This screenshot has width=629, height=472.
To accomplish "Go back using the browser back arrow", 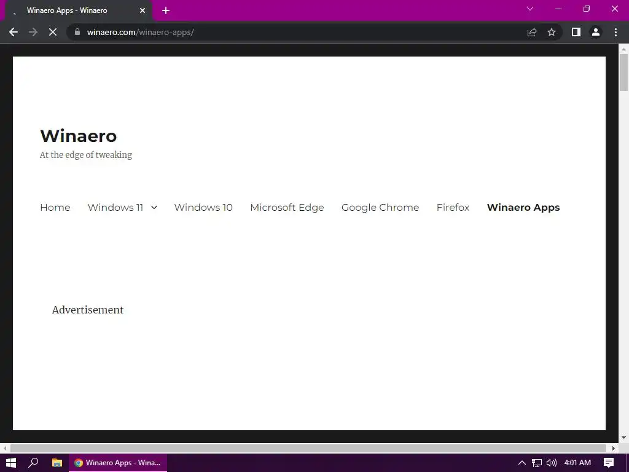I will coord(14,32).
